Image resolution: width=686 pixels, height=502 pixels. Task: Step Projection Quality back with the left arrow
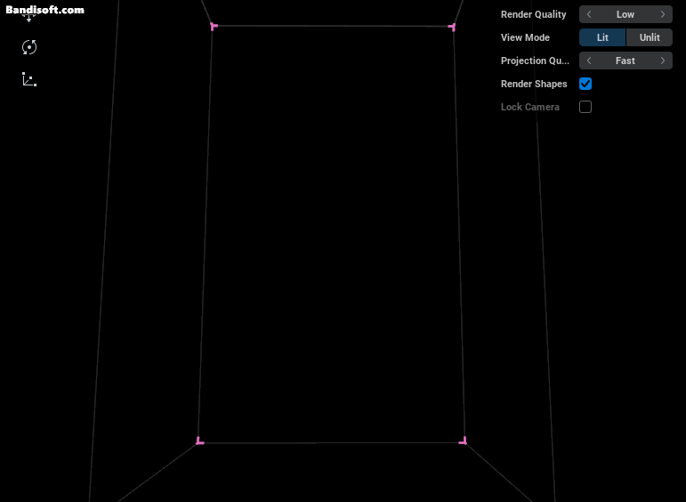tap(589, 61)
